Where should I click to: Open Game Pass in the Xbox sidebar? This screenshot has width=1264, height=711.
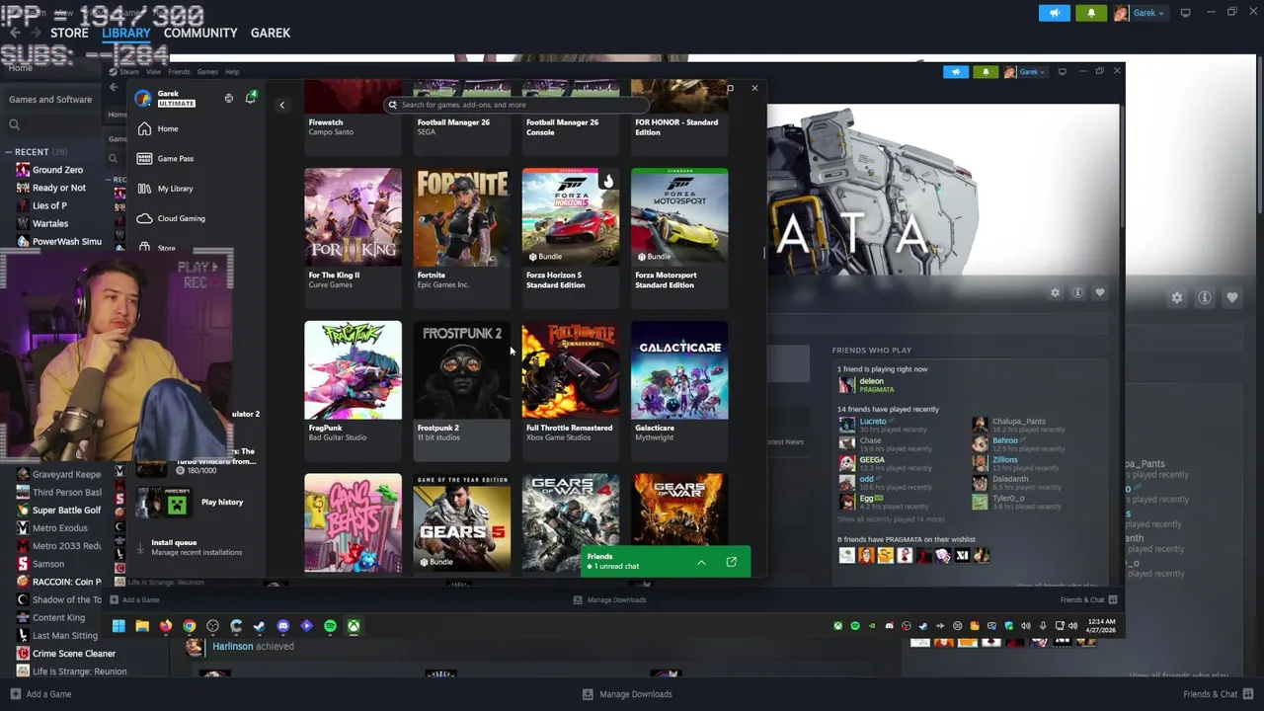pyautogui.click(x=165, y=159)
